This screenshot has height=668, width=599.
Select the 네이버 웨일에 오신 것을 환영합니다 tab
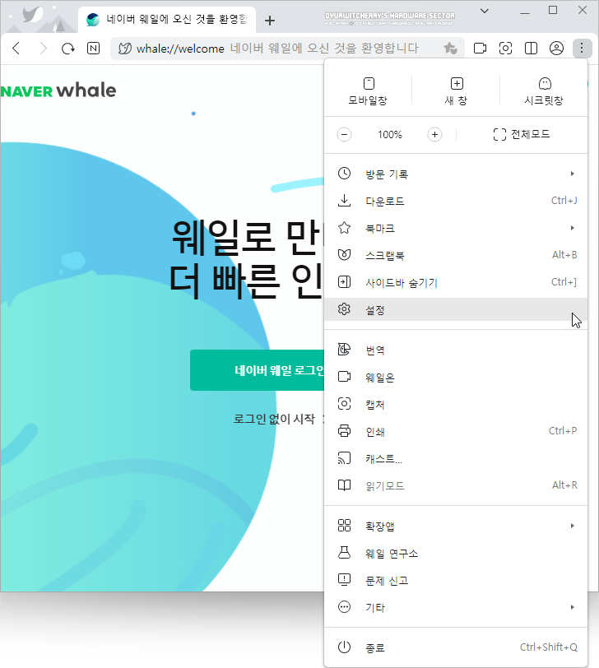(x=167, y=20)
